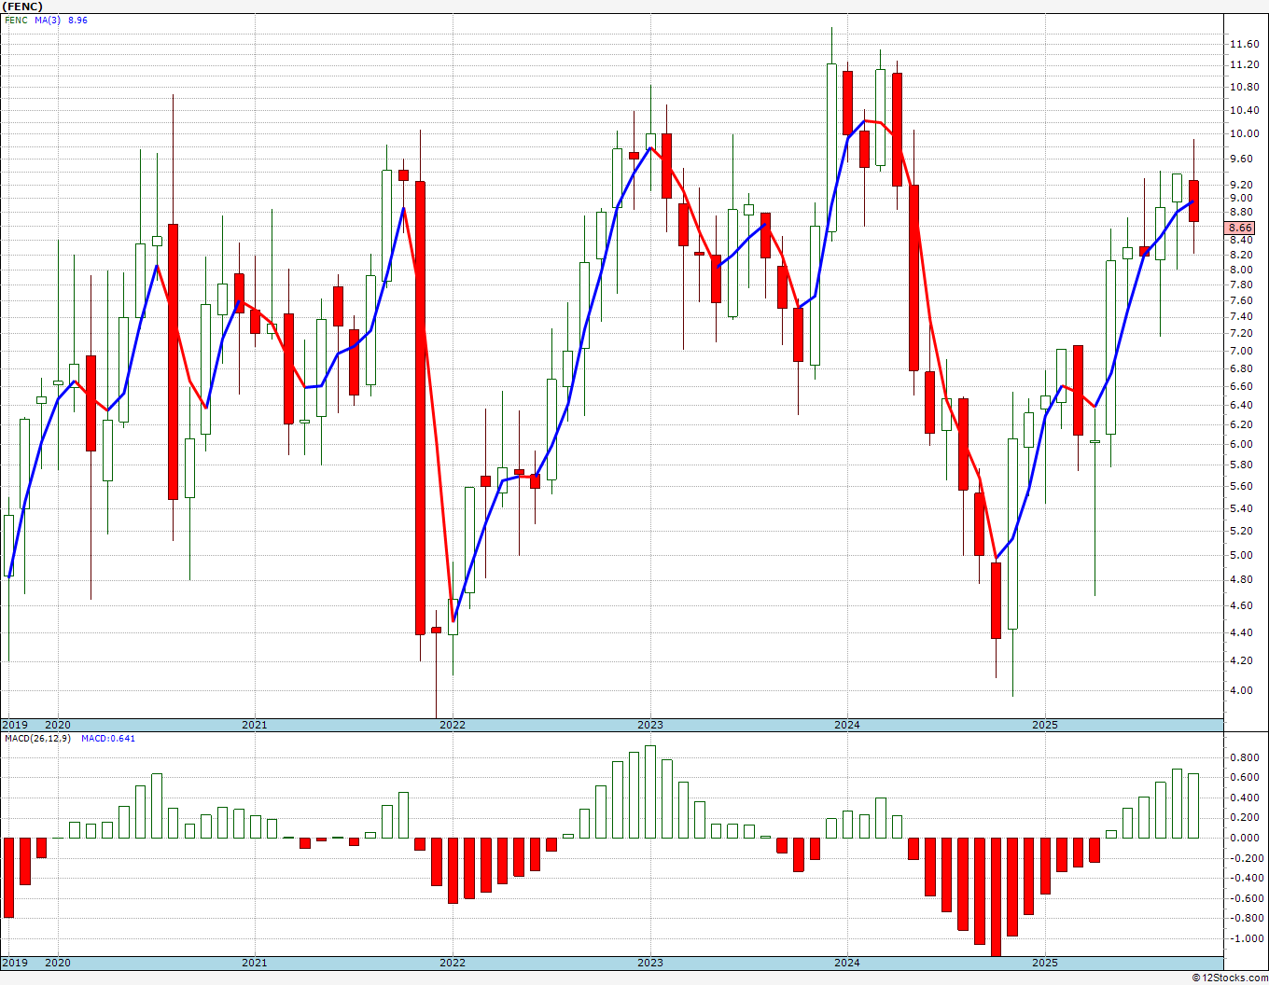Click the red 8.66 current price tag
The width and height of the screenshot is (1269, 985).
click(1240, 228)
